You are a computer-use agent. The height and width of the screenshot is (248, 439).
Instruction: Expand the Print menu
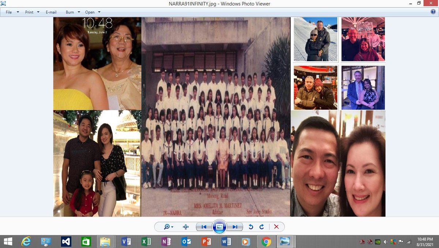(x=33, y=12)
